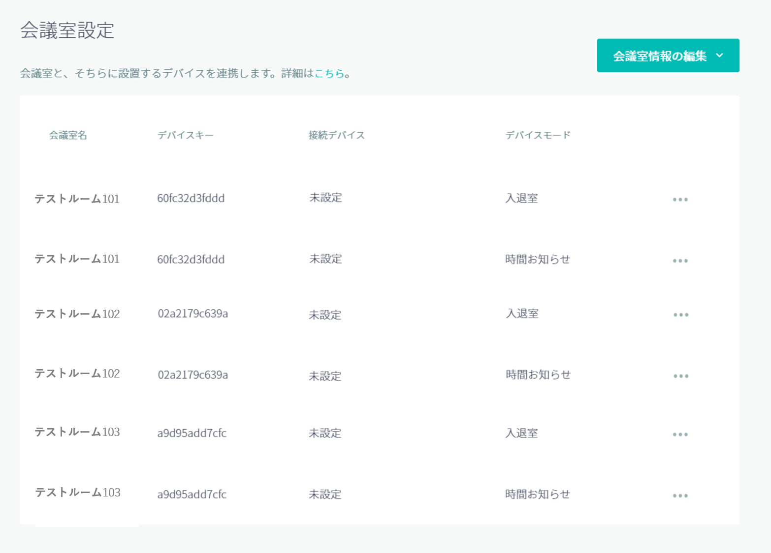The height and width of the screenshot is (553, 771).
Task: Click the デバイスモード column header
Action: tap(538, 135)
